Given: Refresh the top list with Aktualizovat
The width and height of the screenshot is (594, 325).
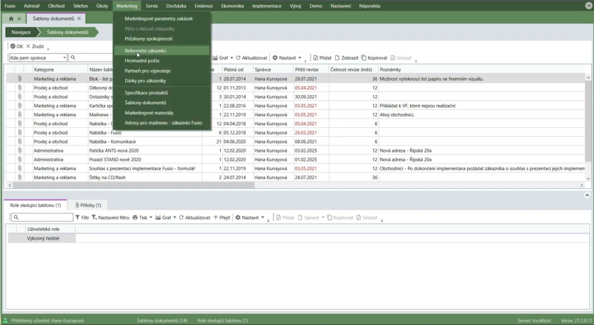Looking at the screenshot, I should coord(251,58).
